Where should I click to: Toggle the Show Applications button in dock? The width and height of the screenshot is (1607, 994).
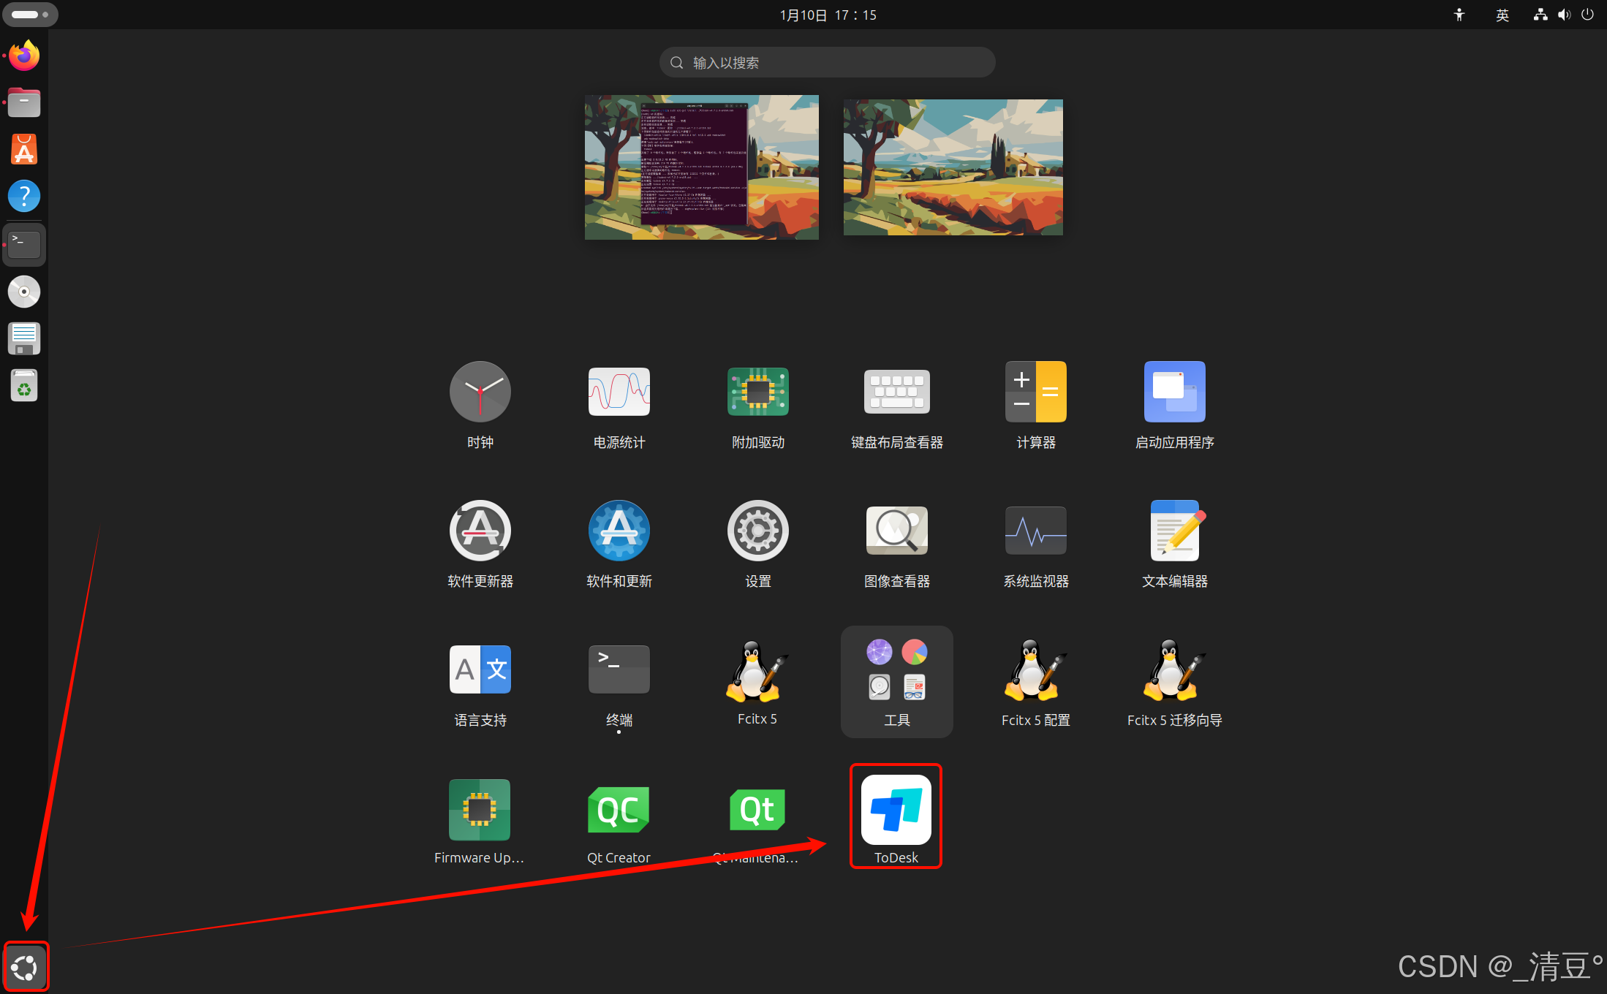(x=25, y=967)
